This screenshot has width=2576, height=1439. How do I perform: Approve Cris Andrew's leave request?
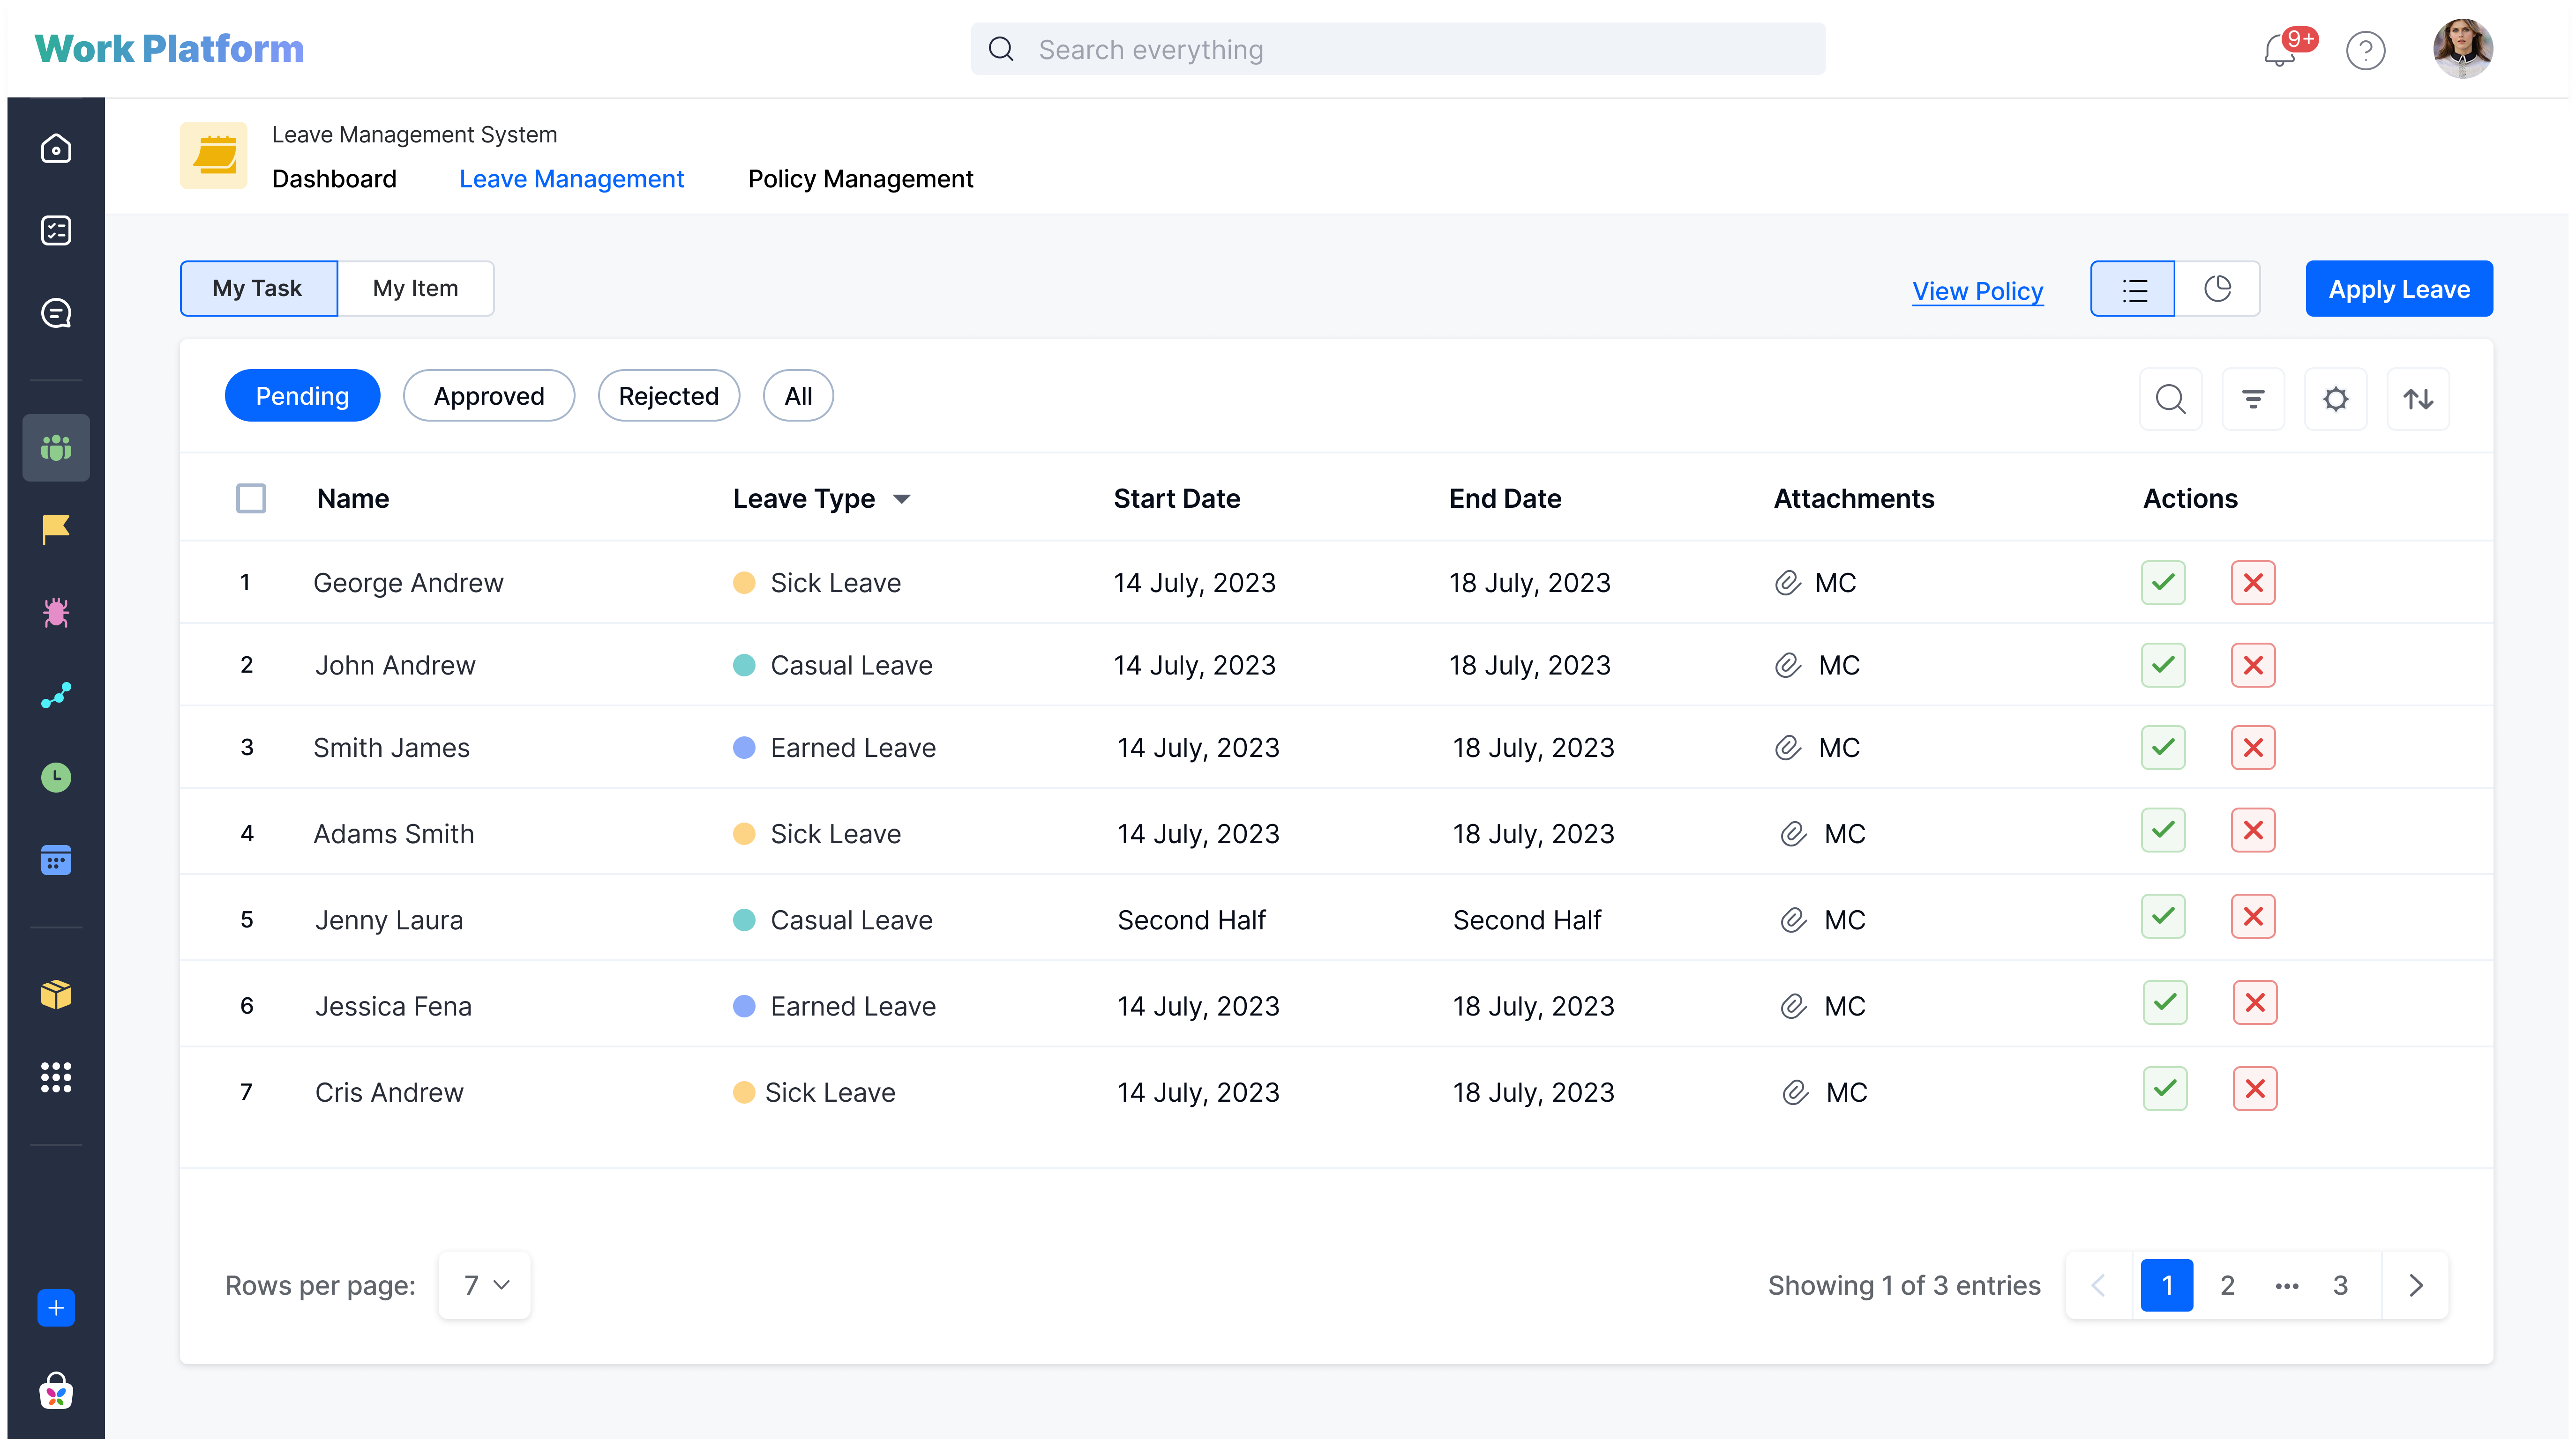(x=2165, y=1089)
